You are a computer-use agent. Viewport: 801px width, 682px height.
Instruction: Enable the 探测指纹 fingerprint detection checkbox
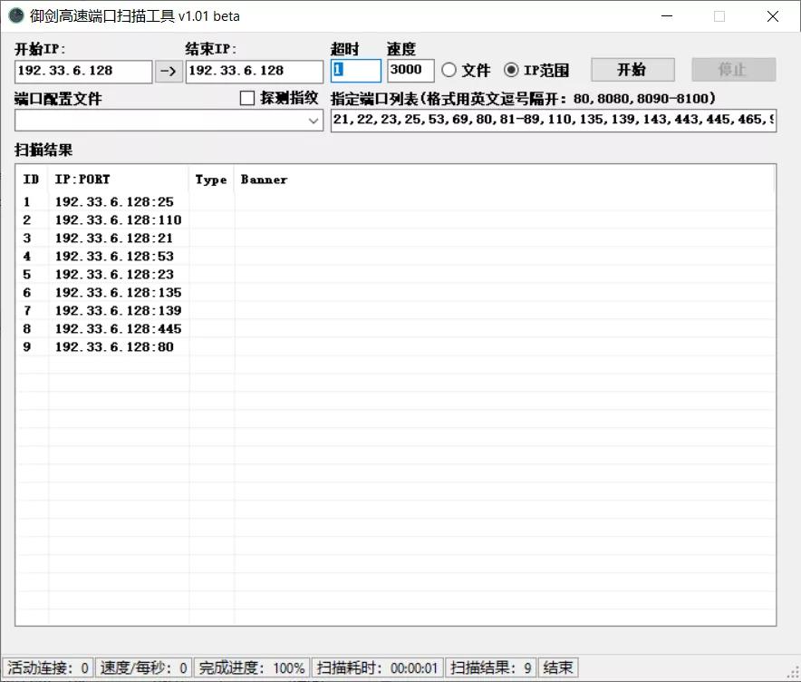click(x=246, y=98)
